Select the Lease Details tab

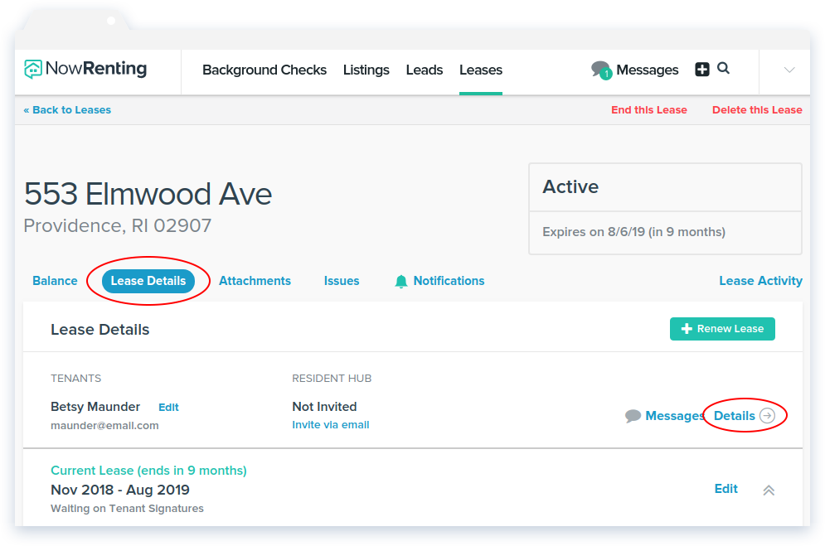click(148, 281)
